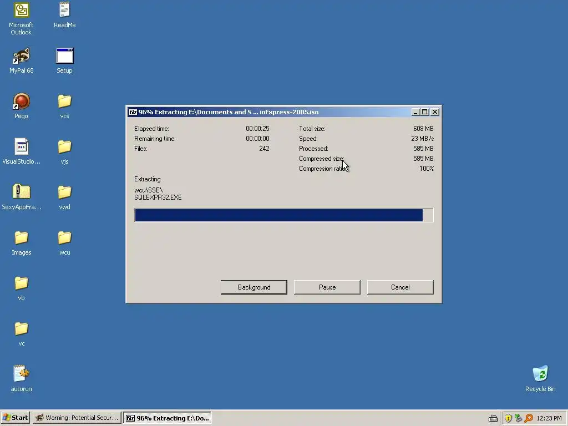Click the Remaining time value 00:00:00
Viewport: 568px width, 426px height.
257,139
